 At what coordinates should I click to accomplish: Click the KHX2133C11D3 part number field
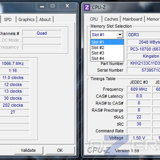point(144,63)
